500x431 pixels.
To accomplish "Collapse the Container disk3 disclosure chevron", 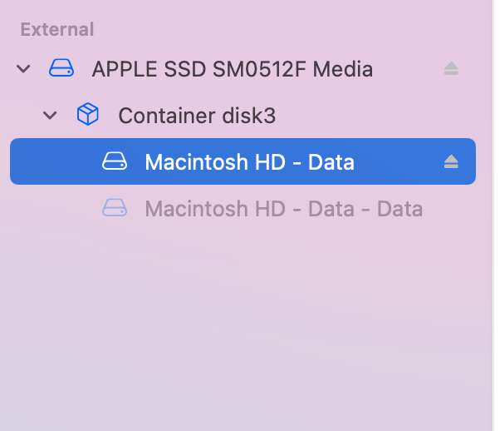I will tap(50, 116).
